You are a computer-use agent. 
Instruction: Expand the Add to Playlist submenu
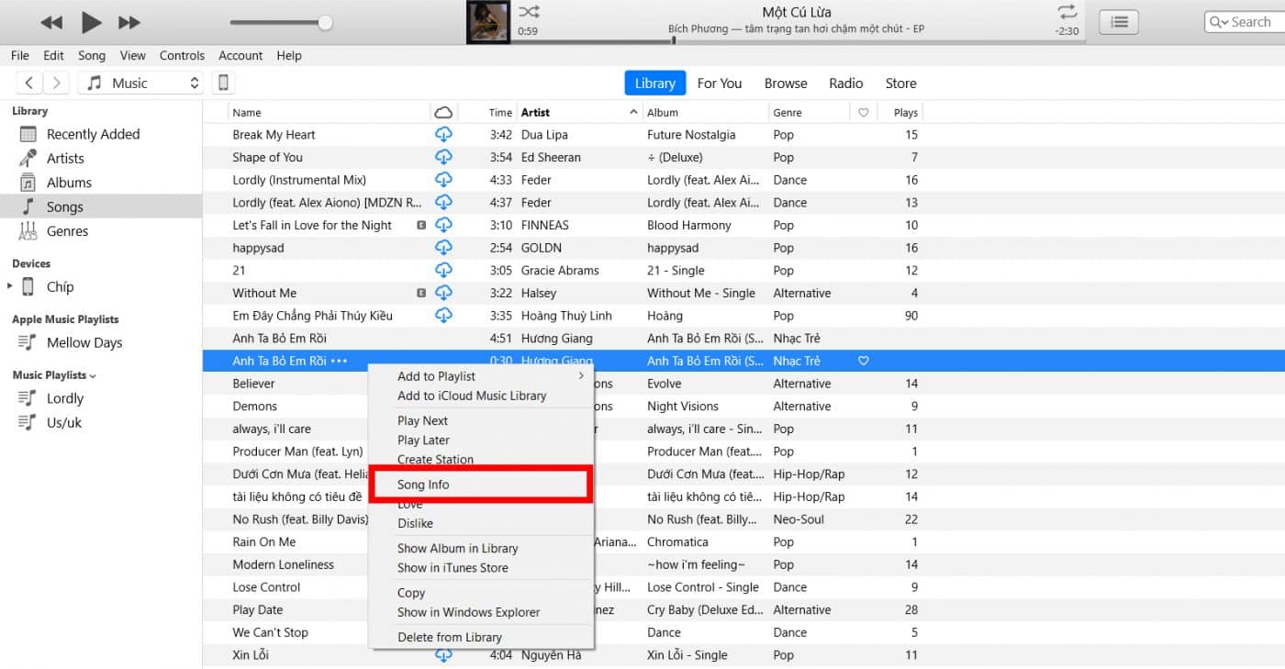point(581,376)
